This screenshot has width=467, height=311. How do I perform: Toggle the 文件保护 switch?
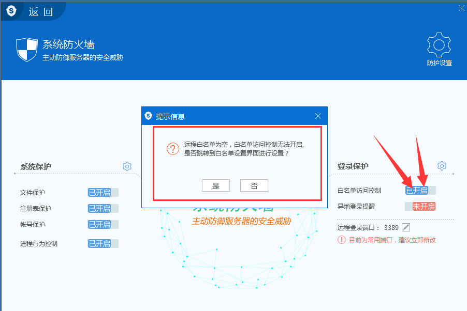point(103,193)
